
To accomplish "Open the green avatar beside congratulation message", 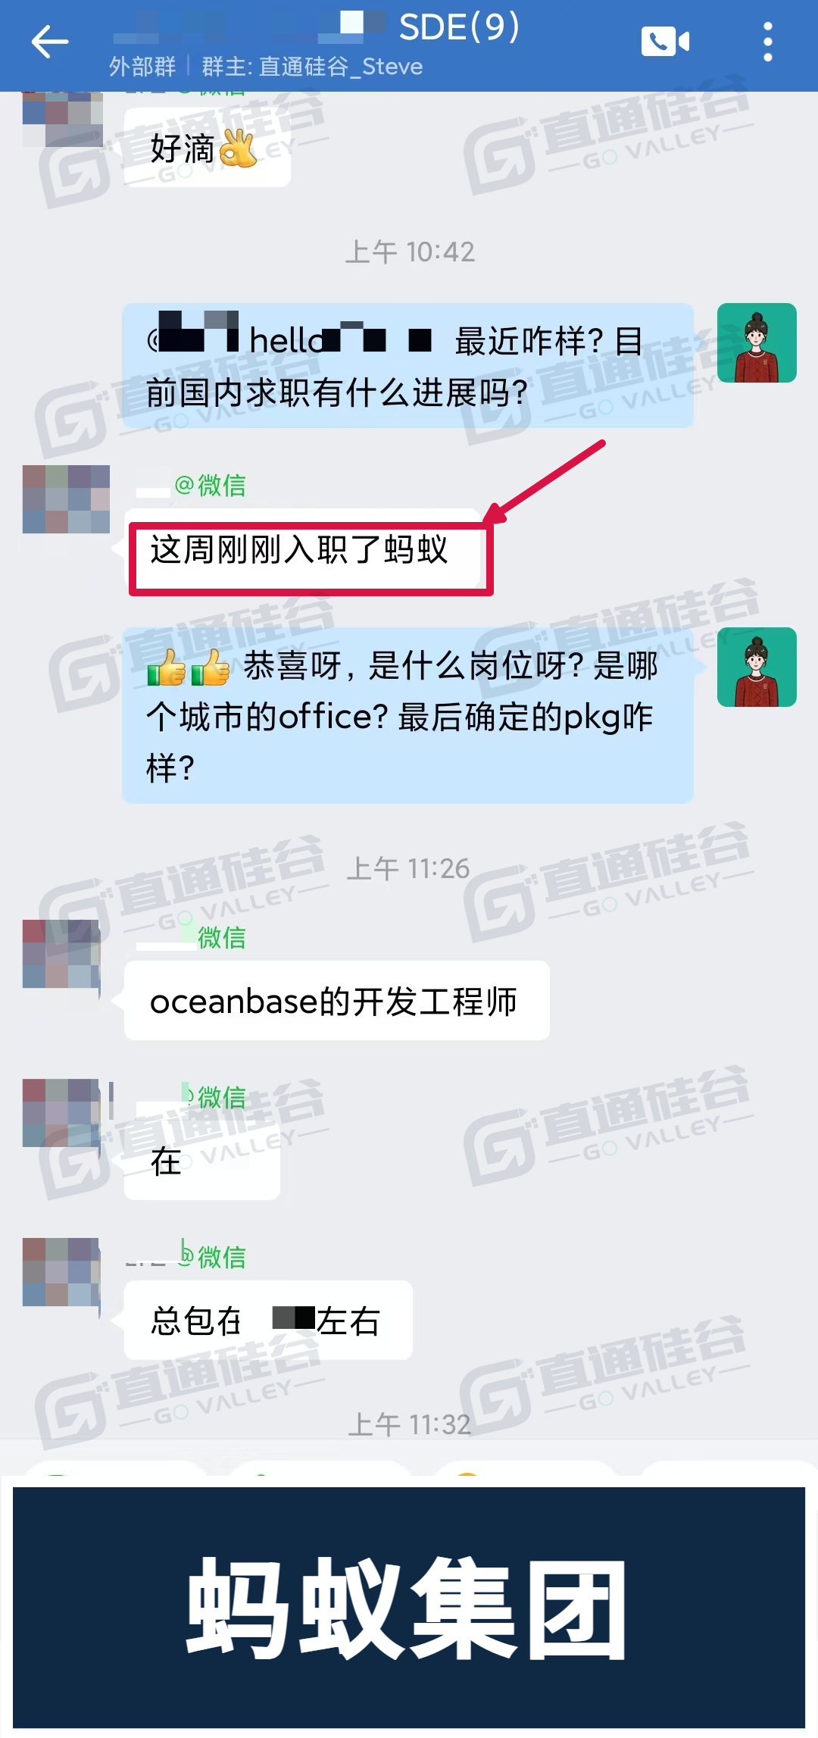I will coord(757,667).
